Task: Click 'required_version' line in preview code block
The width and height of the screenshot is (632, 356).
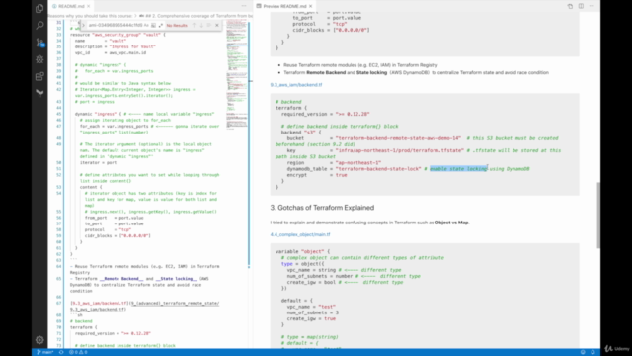Action: click(325, 114)
